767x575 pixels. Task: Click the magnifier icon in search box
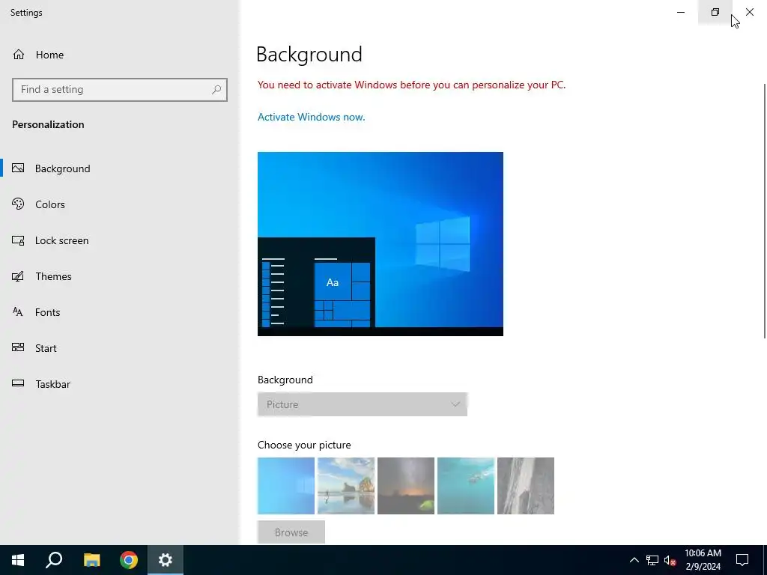216,90
